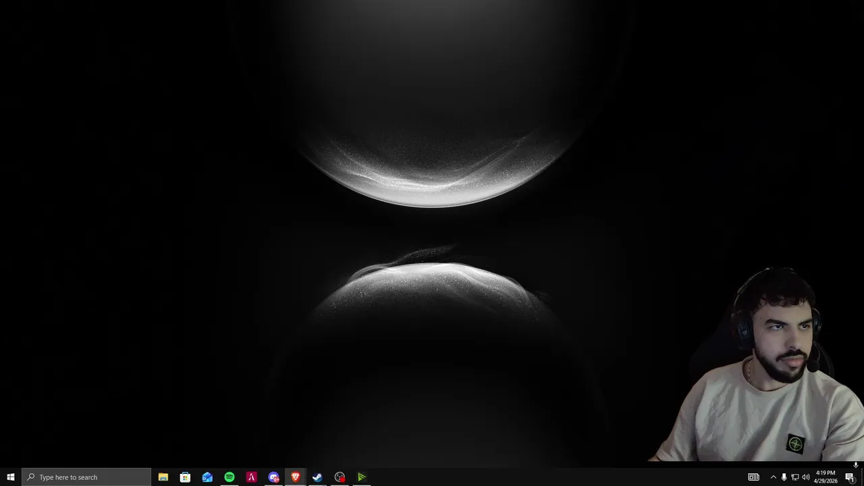Open the clock showing 4:19 PM

(x=826, y=477)
